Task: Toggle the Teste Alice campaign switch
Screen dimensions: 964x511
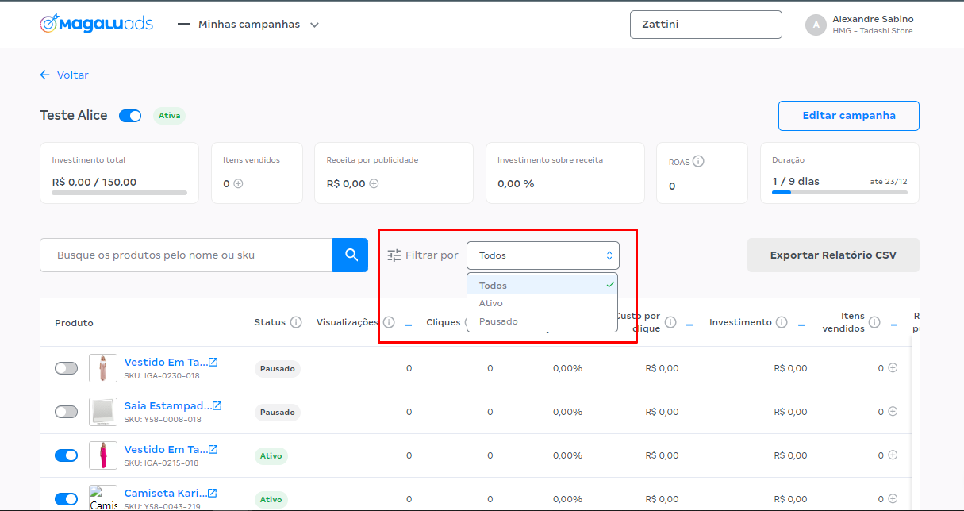Action: [x=130, y=116]
